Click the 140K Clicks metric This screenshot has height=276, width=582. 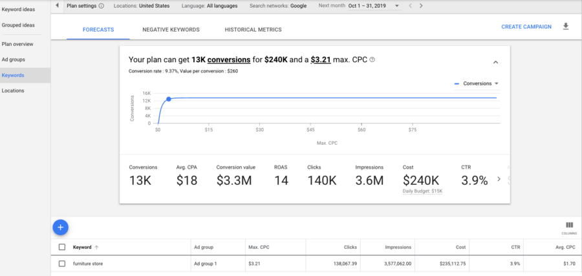tap(322, 176)
